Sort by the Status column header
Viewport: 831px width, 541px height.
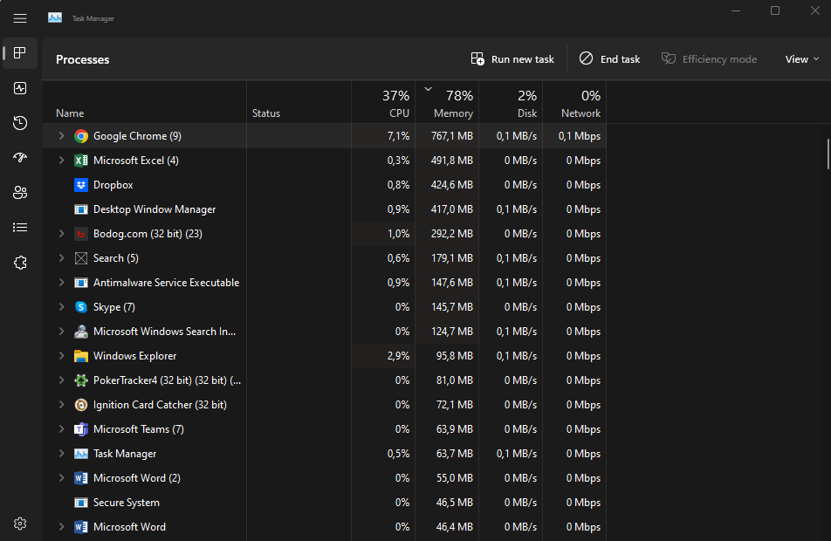point(299,102)
